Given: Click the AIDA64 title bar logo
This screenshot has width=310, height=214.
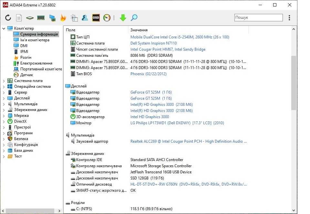Looking at the screenshot, I should 5,5.
